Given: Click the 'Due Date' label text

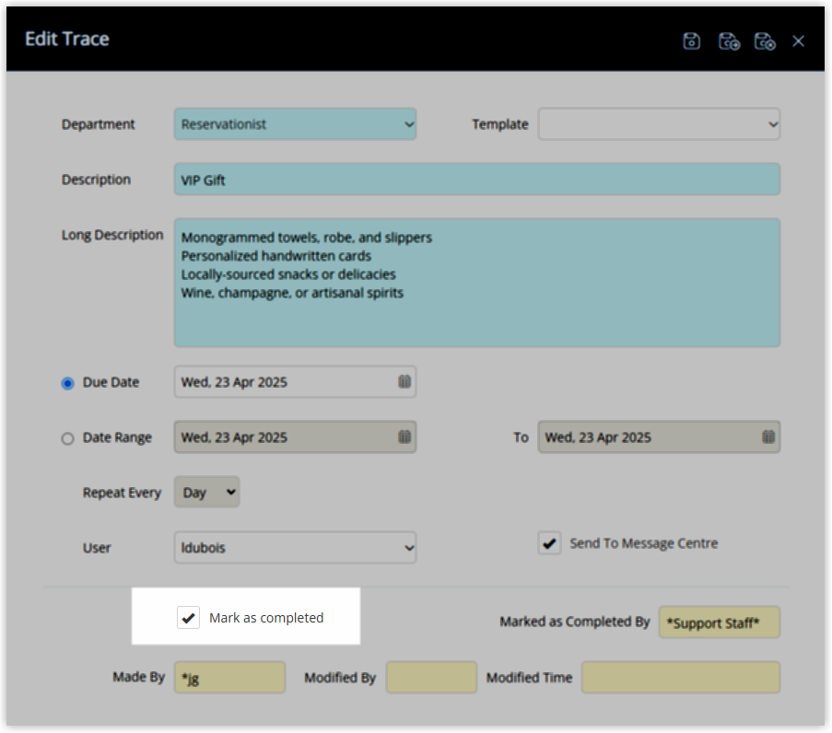Looking at the screenshot, I should pos(111,382).
